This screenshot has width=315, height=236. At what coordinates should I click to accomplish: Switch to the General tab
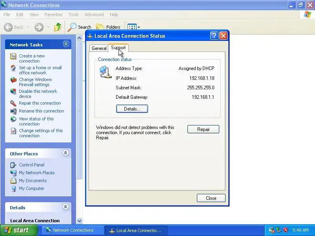pos(99,48)
